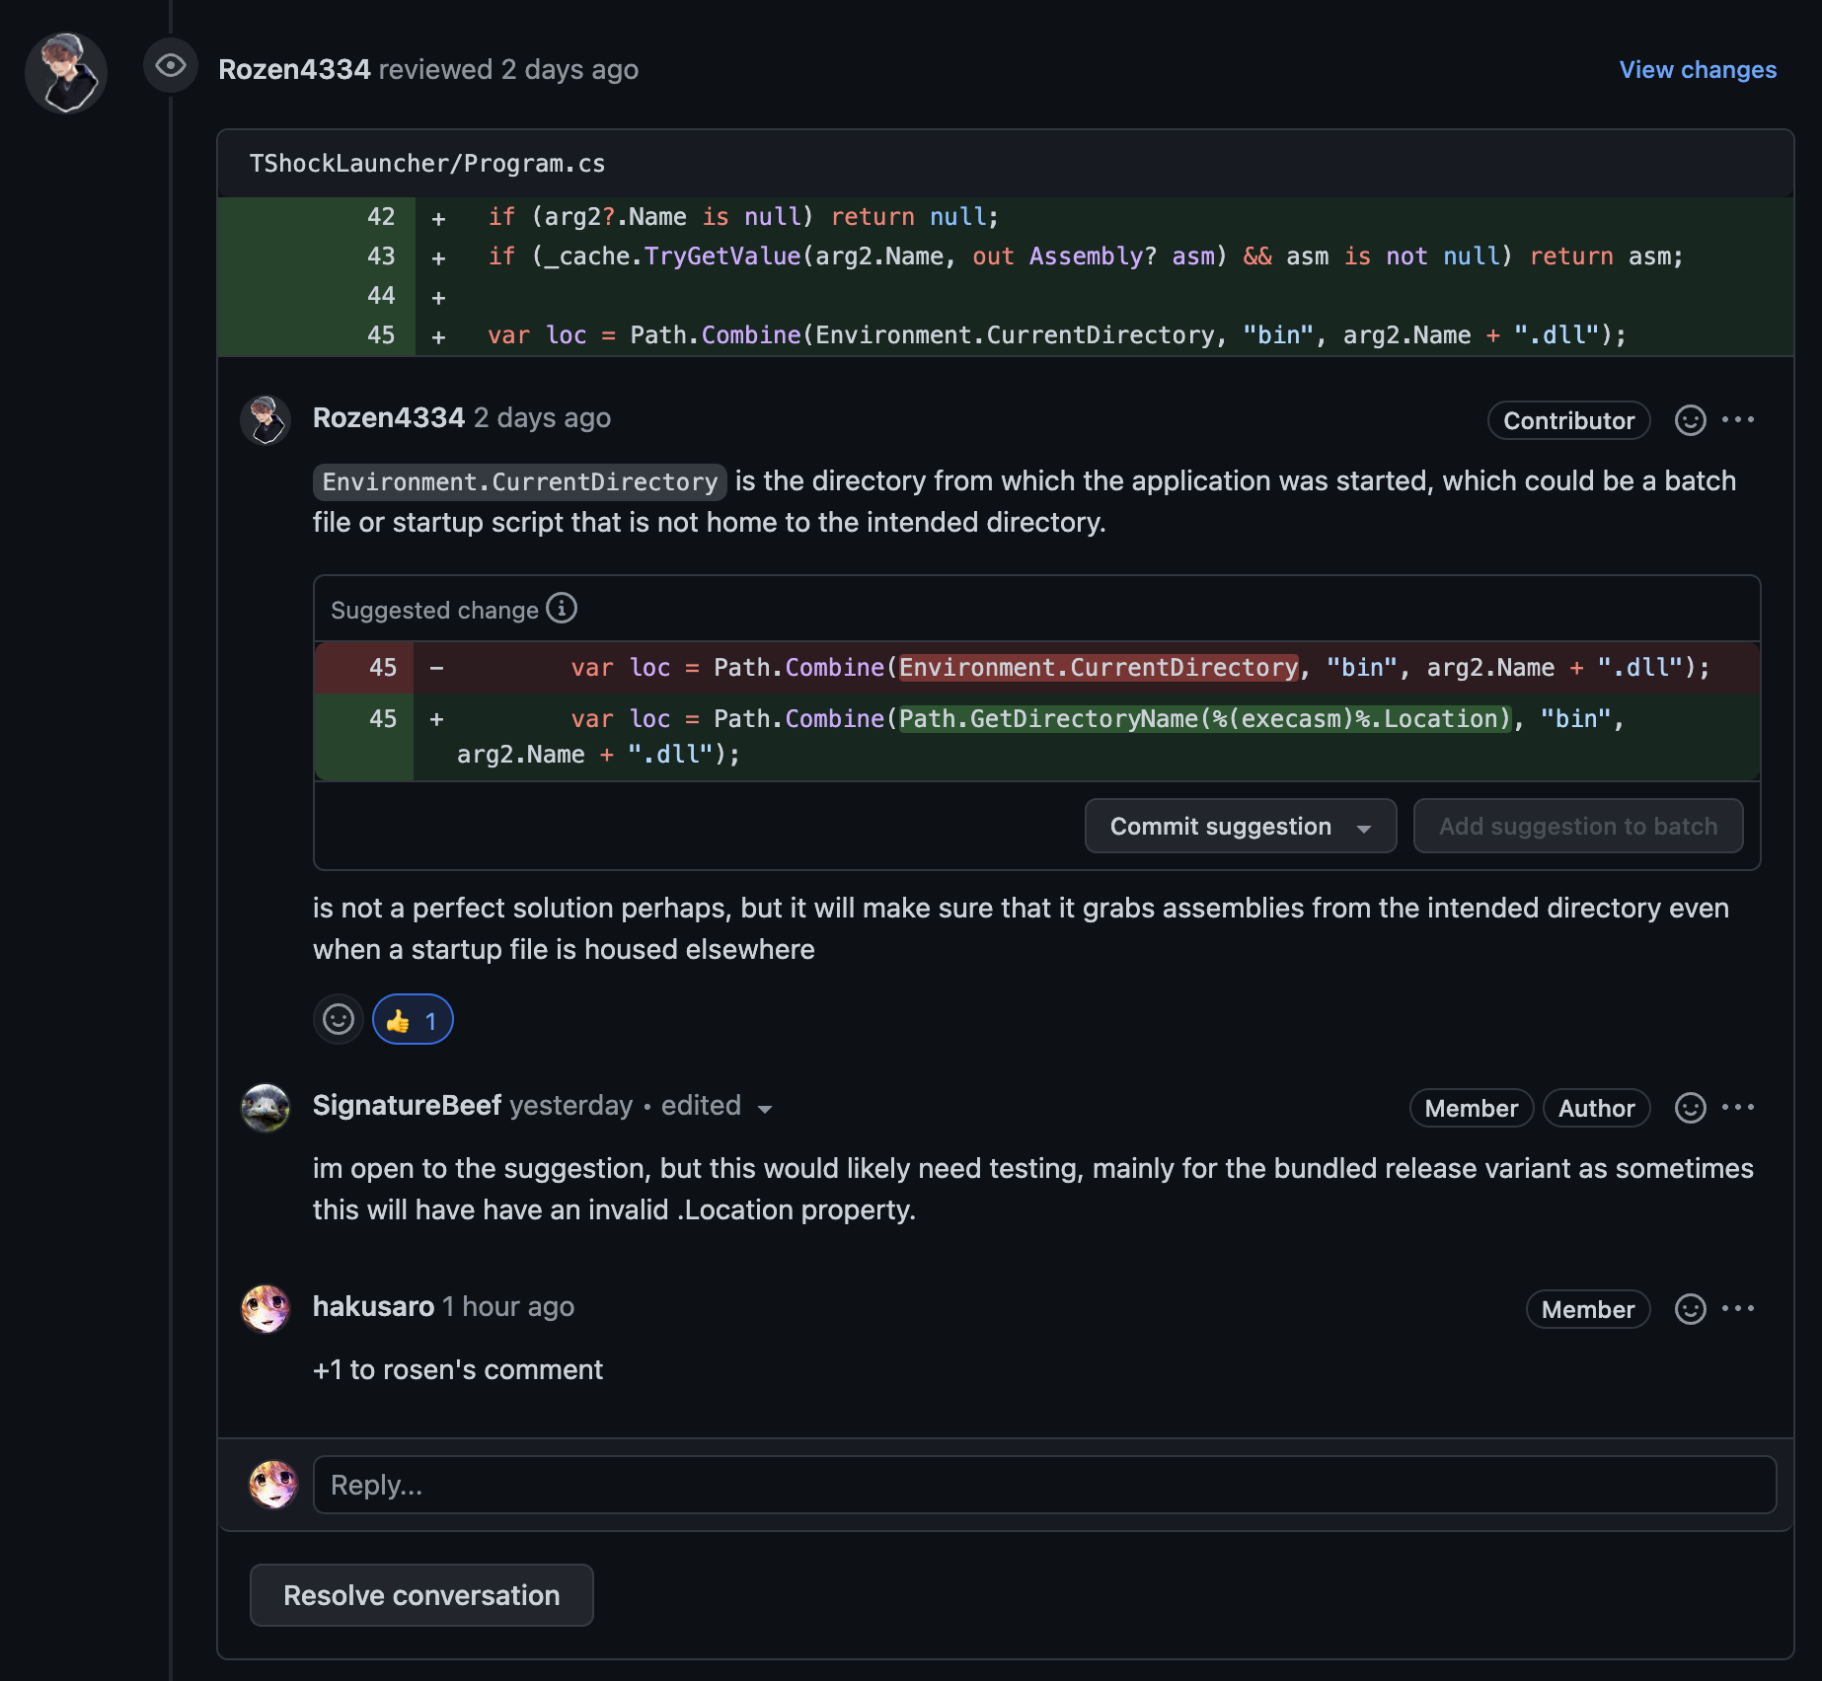1822x1681 pixels.
Task: Click the Commit suggestion button
Action: 1220,827
